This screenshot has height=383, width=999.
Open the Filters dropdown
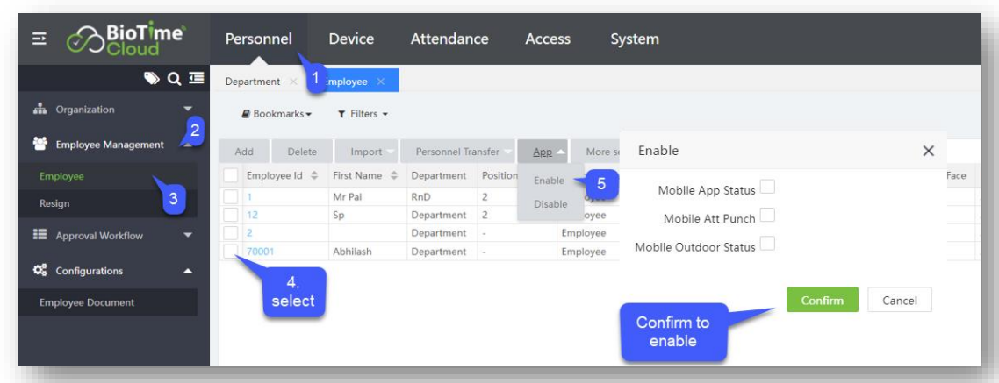(363, 114)
